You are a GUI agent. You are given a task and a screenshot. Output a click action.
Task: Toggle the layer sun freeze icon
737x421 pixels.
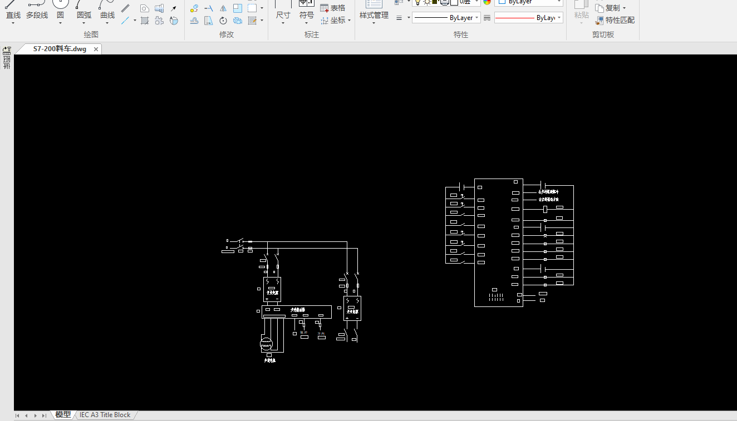pyautogui.click(x=426, y=2)
